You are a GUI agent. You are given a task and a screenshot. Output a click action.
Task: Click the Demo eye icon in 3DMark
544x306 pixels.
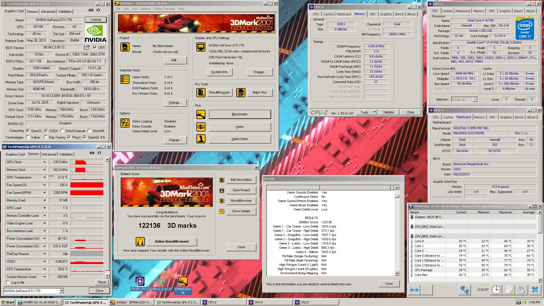[201, 127]
